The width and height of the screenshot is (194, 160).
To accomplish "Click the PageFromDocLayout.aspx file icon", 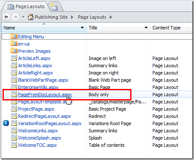I will [14, 94].
